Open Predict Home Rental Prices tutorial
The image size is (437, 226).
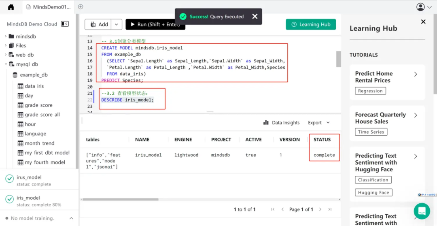(x=387, y=82)
